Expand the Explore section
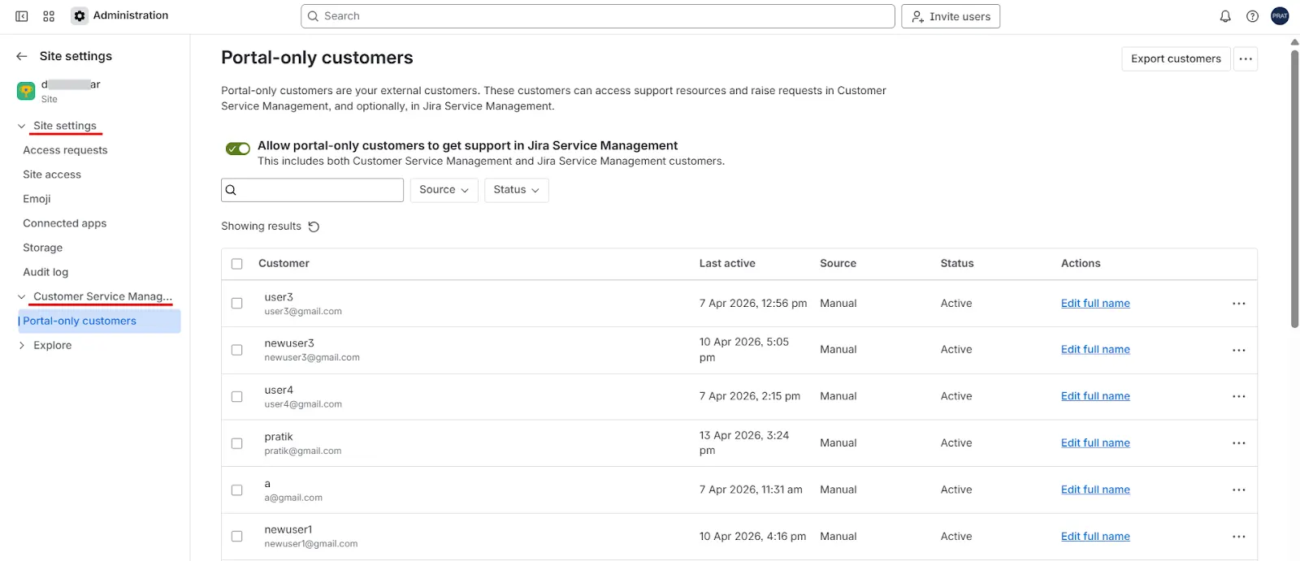 click(x=21, y=346)
